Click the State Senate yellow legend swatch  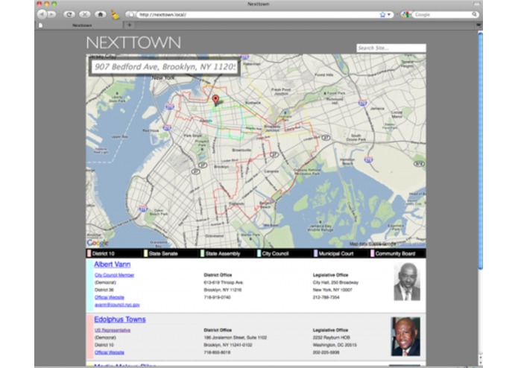tap(145, 253)
